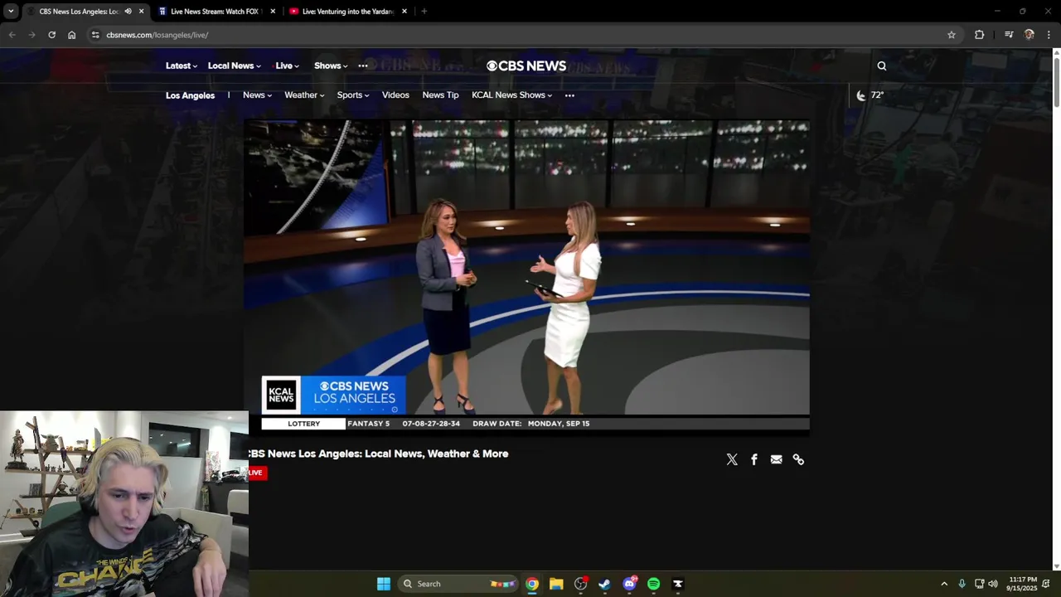Open the top navigation more ellipsis
This screenshot has height=597, width=1061.
(x=363, y=66)
